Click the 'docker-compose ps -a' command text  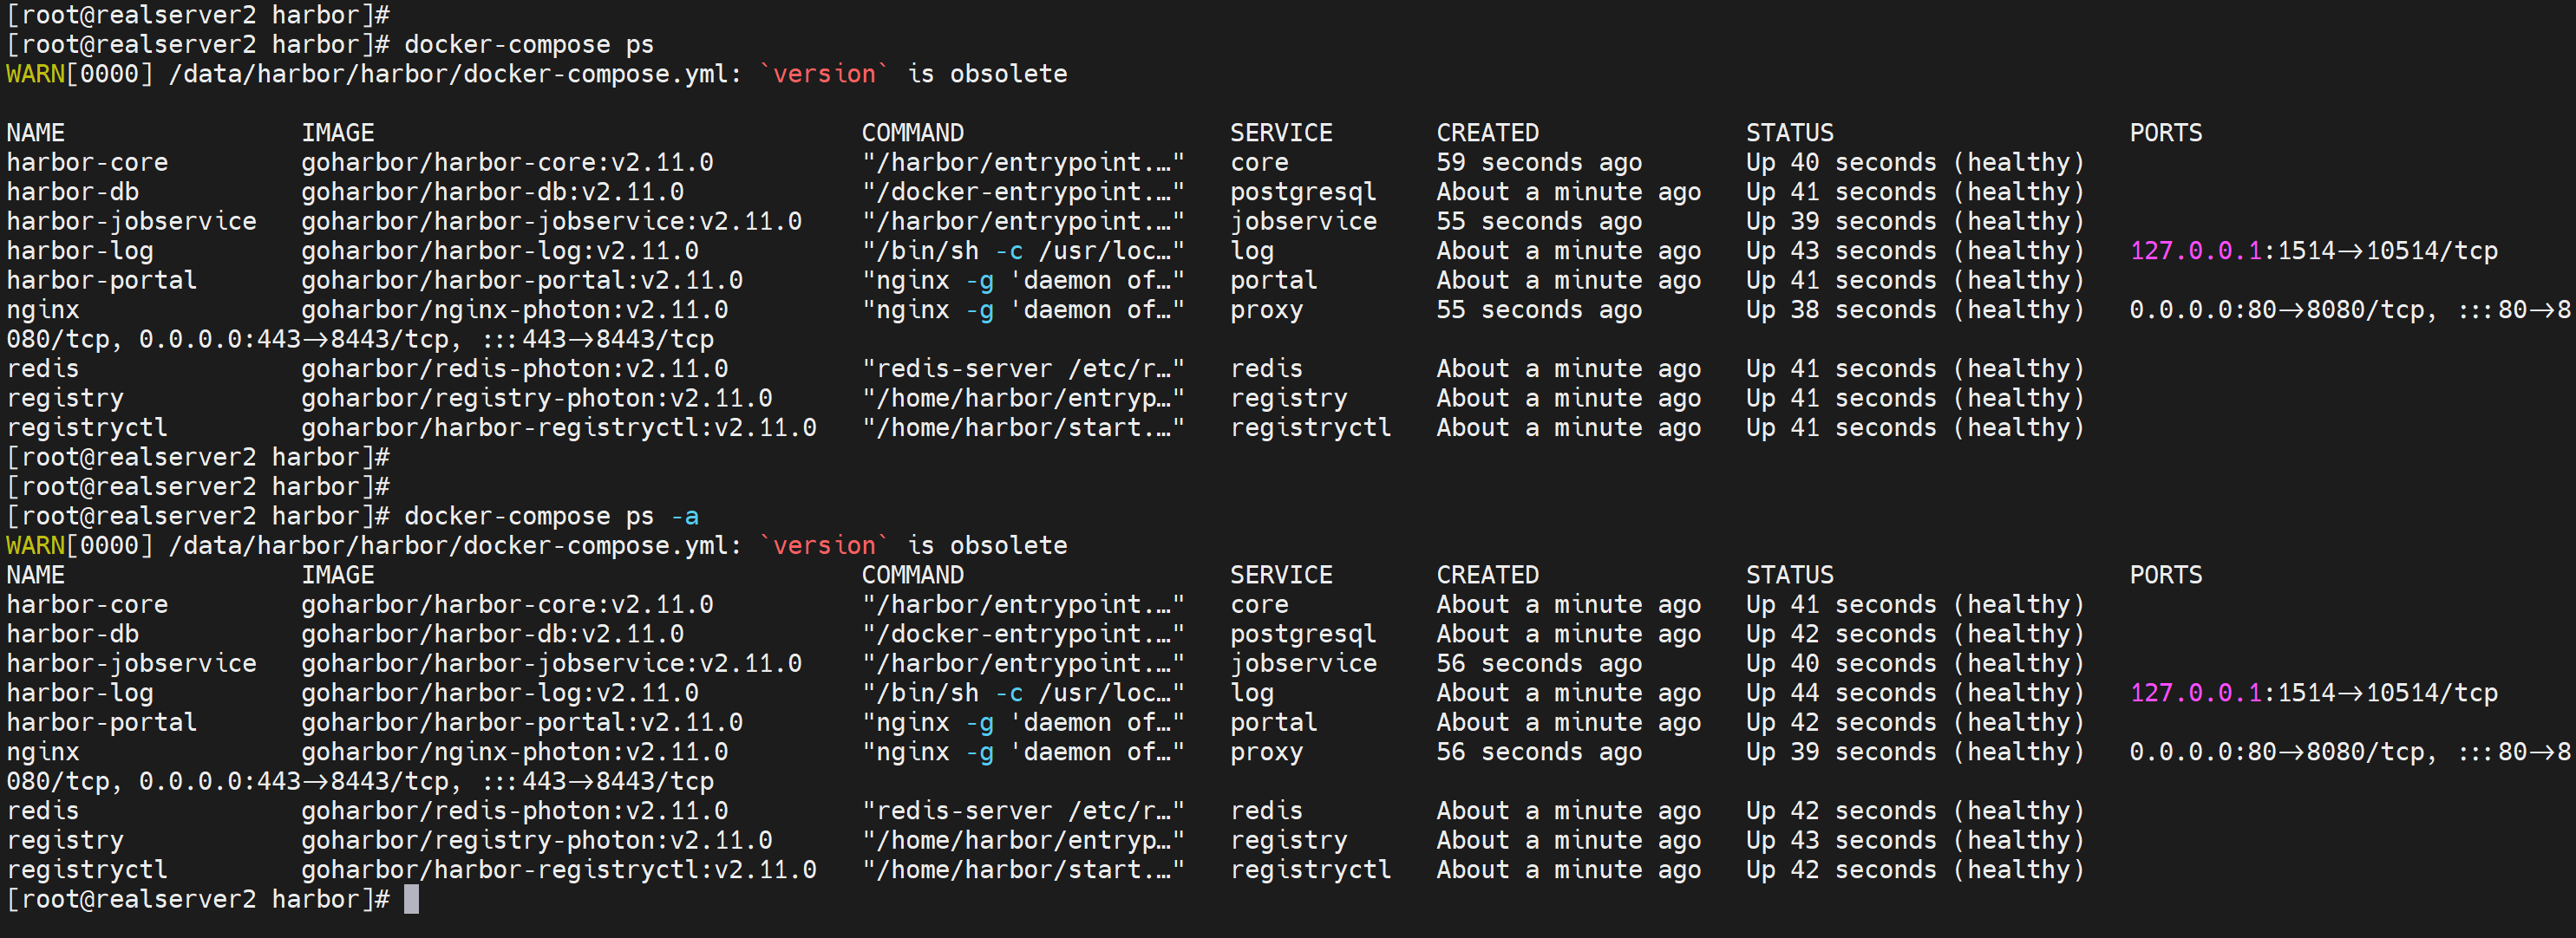click(551, 516)
